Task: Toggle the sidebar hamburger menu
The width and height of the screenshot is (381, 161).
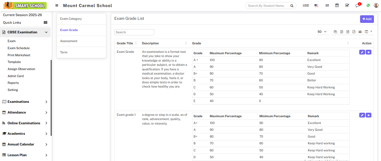Action: tap(57, 6)
